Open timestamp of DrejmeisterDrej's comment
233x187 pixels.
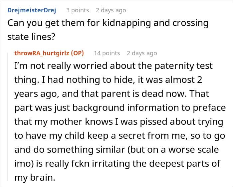(x=111, y=10)
